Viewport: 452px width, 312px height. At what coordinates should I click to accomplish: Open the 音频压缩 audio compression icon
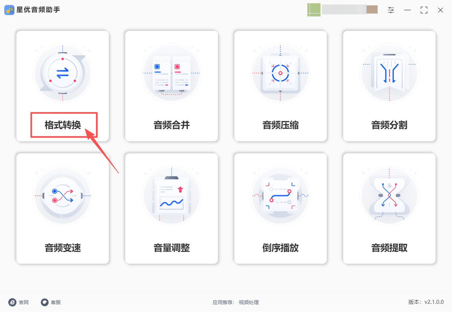tap(280, 73)
